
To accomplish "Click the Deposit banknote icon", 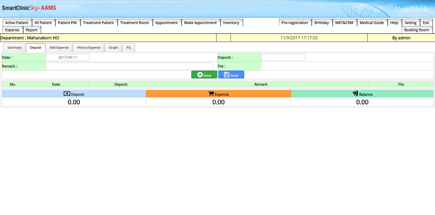I will click(x=67, y=94).
